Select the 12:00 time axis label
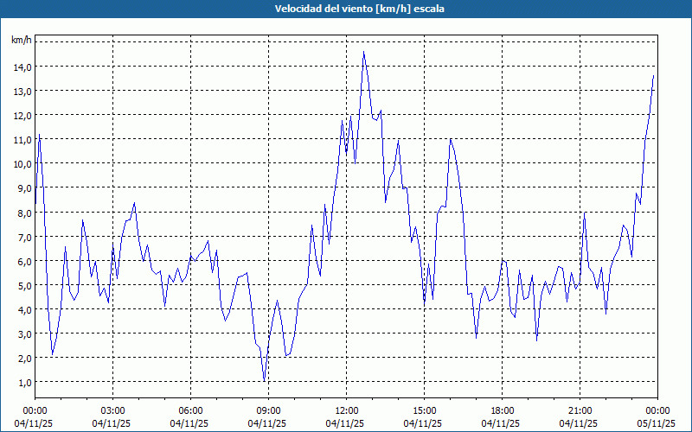692x432 pixels. tap(347, 410)
